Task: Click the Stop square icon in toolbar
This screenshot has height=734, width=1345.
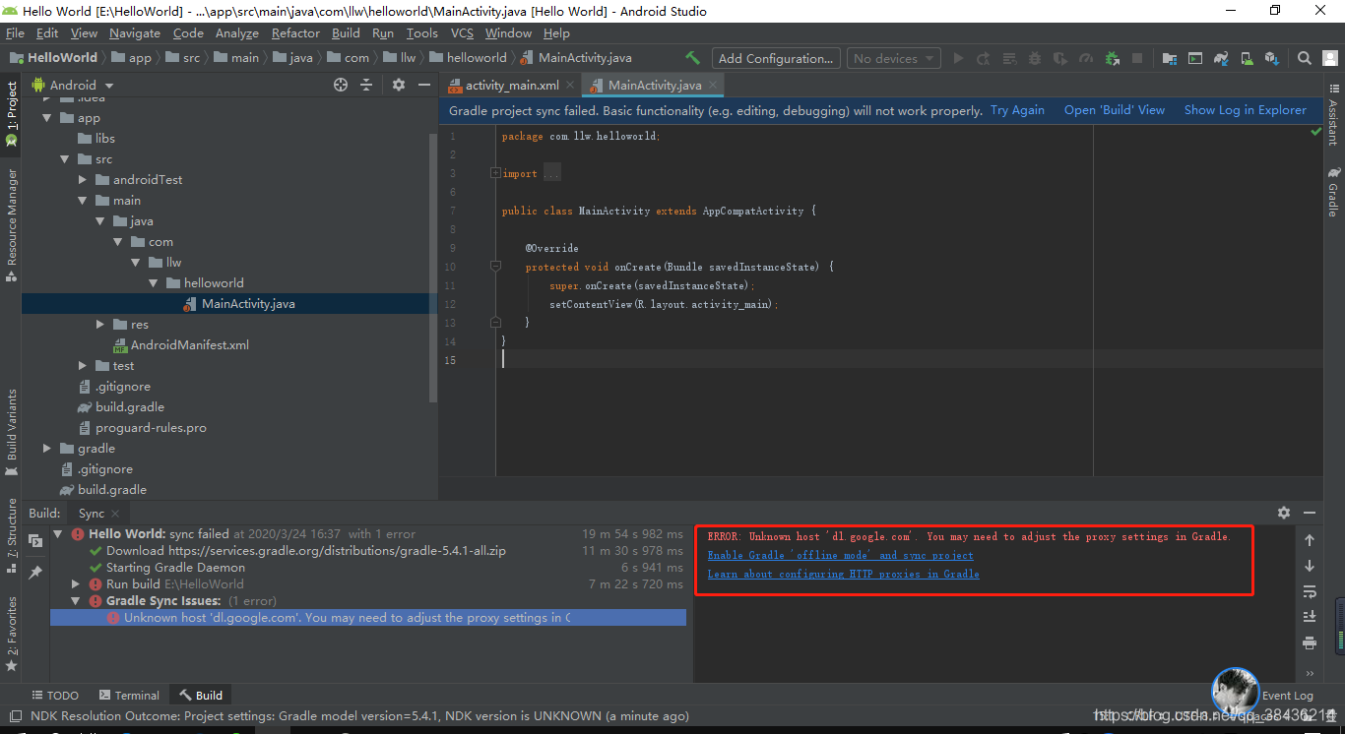Action: coord(1137,58)
